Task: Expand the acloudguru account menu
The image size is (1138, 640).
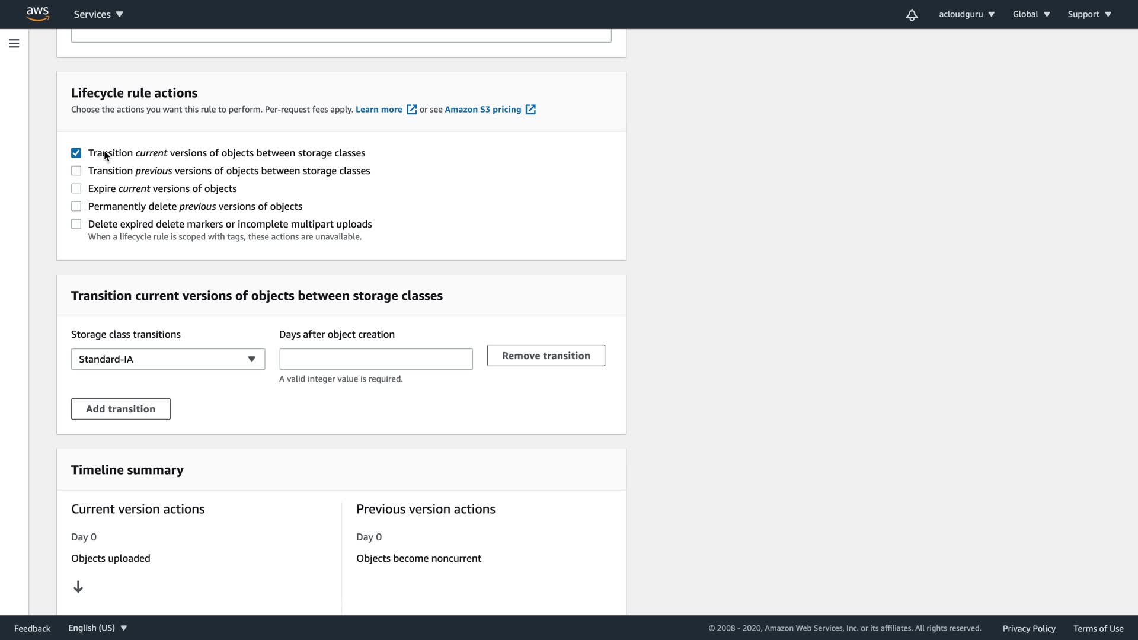Action: [966, 14]
